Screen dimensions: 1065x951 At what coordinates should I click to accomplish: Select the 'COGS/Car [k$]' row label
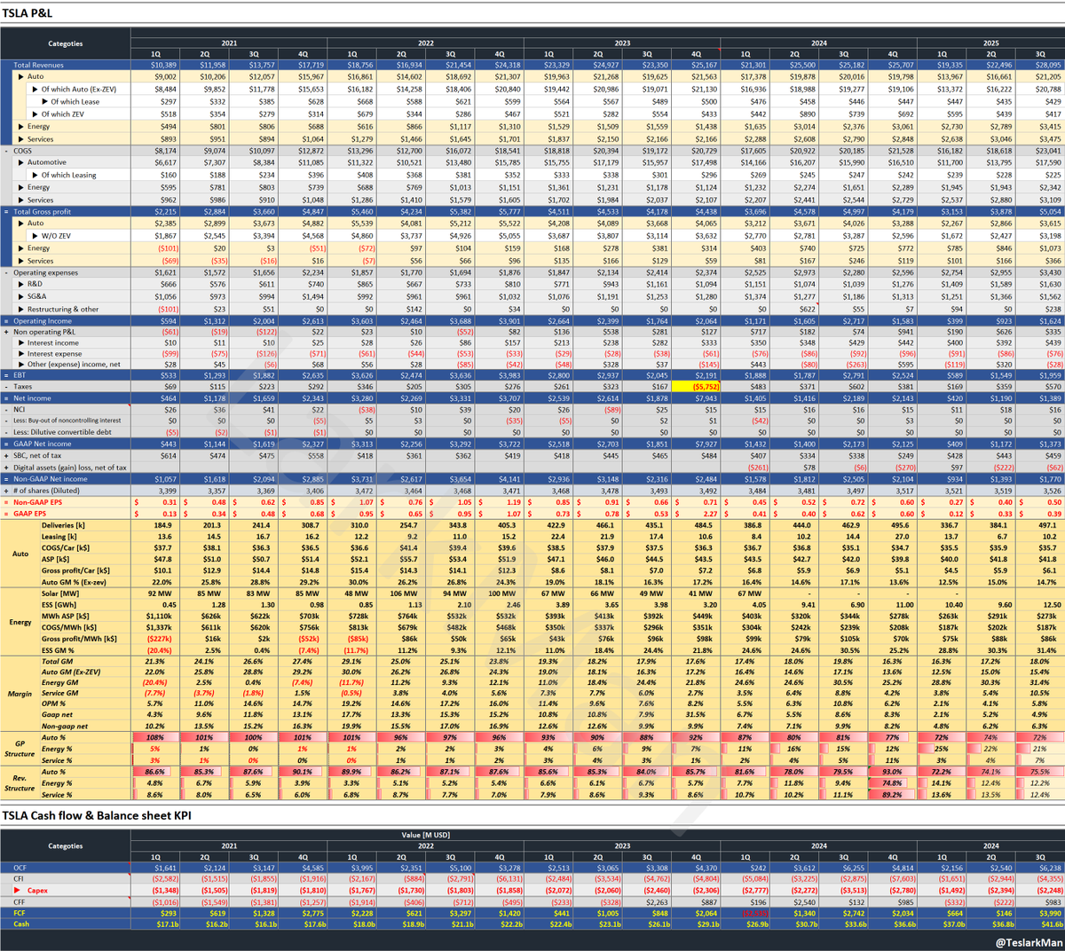[x=64, y=548]
